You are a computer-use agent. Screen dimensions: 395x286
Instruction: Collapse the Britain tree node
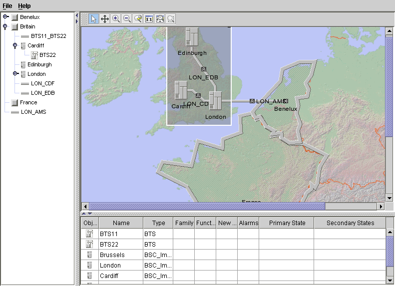[5, 26]
